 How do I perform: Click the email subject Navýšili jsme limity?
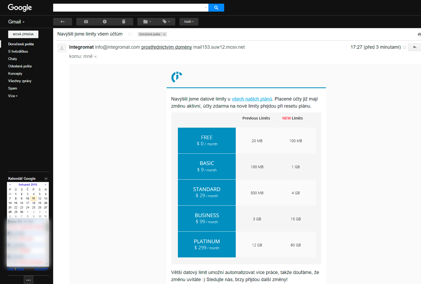click(90, 34)
